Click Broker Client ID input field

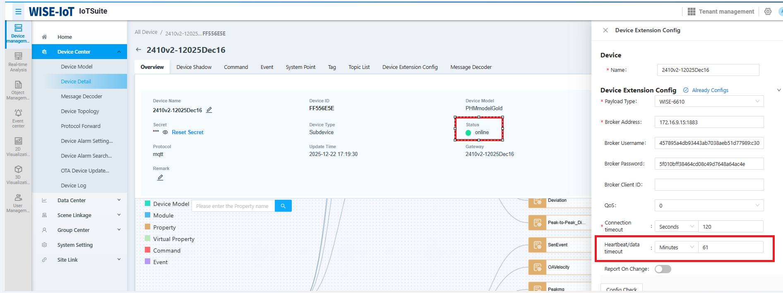pos(709,184)
